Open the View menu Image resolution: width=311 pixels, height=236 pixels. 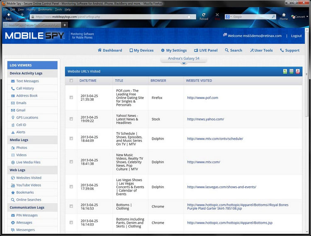click(21, 9)
